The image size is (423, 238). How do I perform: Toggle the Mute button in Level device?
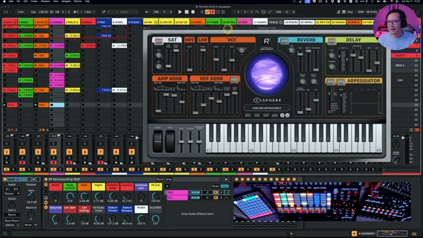click(x=28, y=225)
